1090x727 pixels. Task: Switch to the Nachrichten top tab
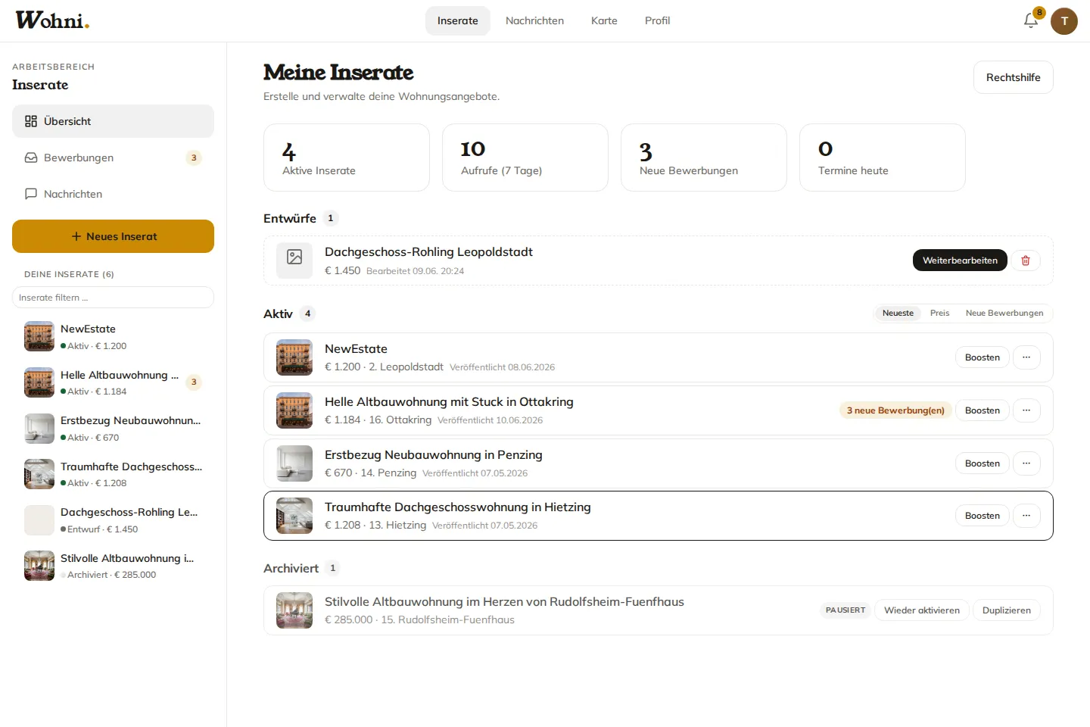tap(534, 20)
